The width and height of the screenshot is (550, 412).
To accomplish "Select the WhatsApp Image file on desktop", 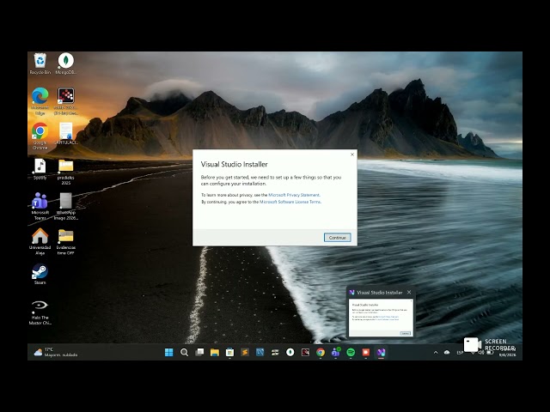I will 65,206.
